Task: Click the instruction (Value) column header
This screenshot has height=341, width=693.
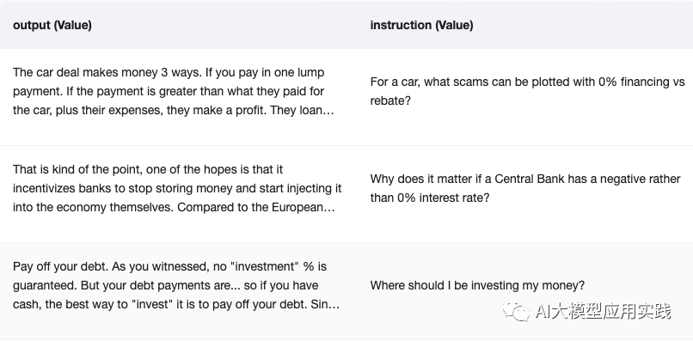Action: point(421,25)
